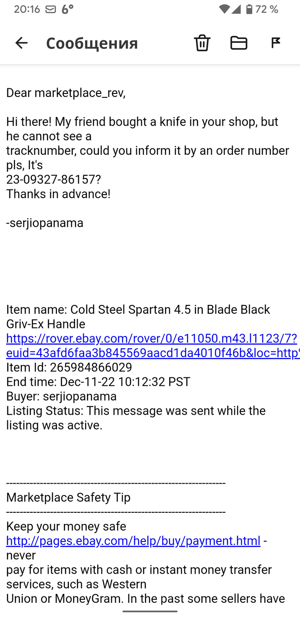
Task: Open the rover.ebay.com item link
Action: (x=151, y=346)
